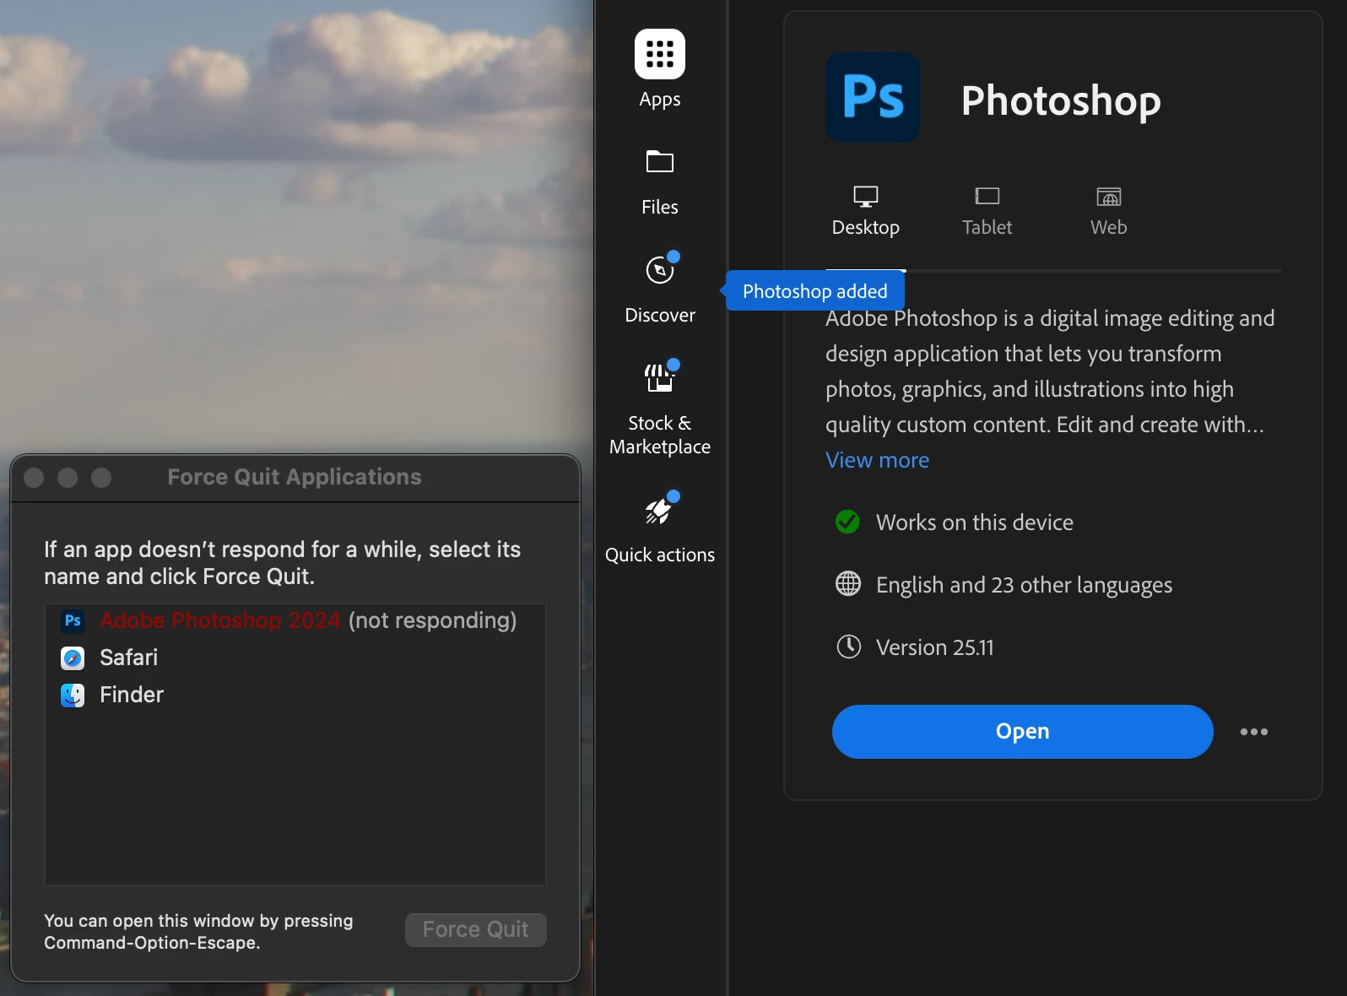Screen dimensions: 1347x996
Task: Open the three-dot more options menu
Action: (x=1254, y=732)
